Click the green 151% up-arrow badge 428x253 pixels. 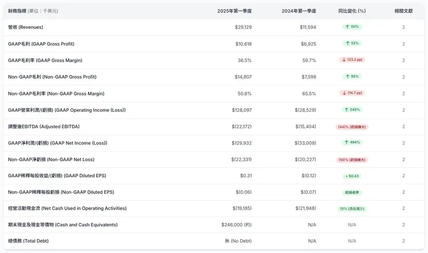click(x=352, y=27)
